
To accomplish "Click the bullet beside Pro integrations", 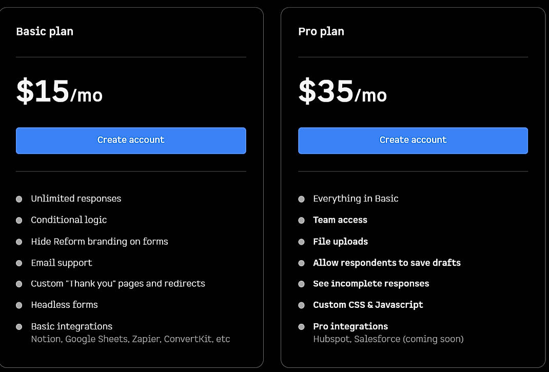I will (x=301, y=326).
